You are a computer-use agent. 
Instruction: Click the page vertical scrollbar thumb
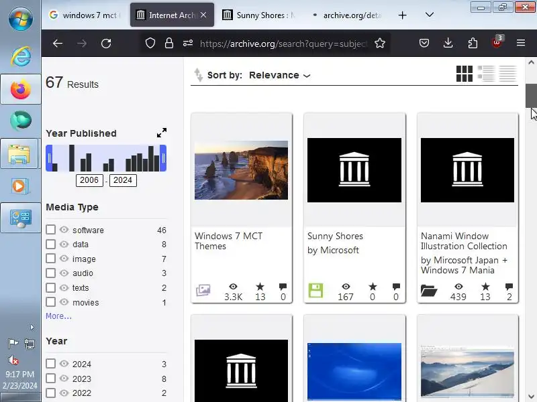point(531,96)
